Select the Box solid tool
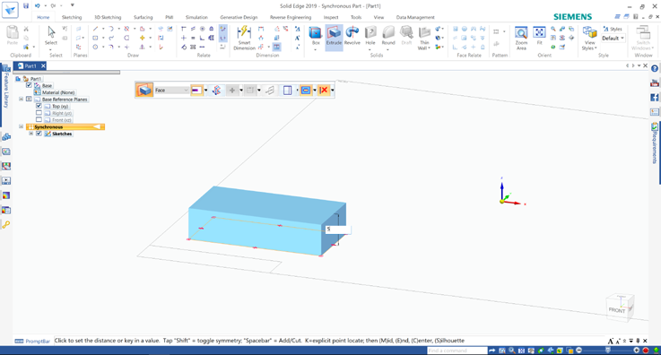 316,36
